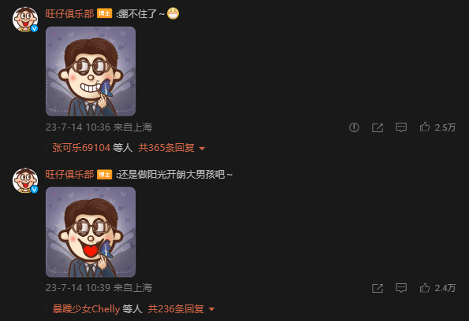Image resolution: width=469 pixels, height=321 pixels.
Task: Open user 暴躁少女Chelly profile link
Action: click(86, 308)
